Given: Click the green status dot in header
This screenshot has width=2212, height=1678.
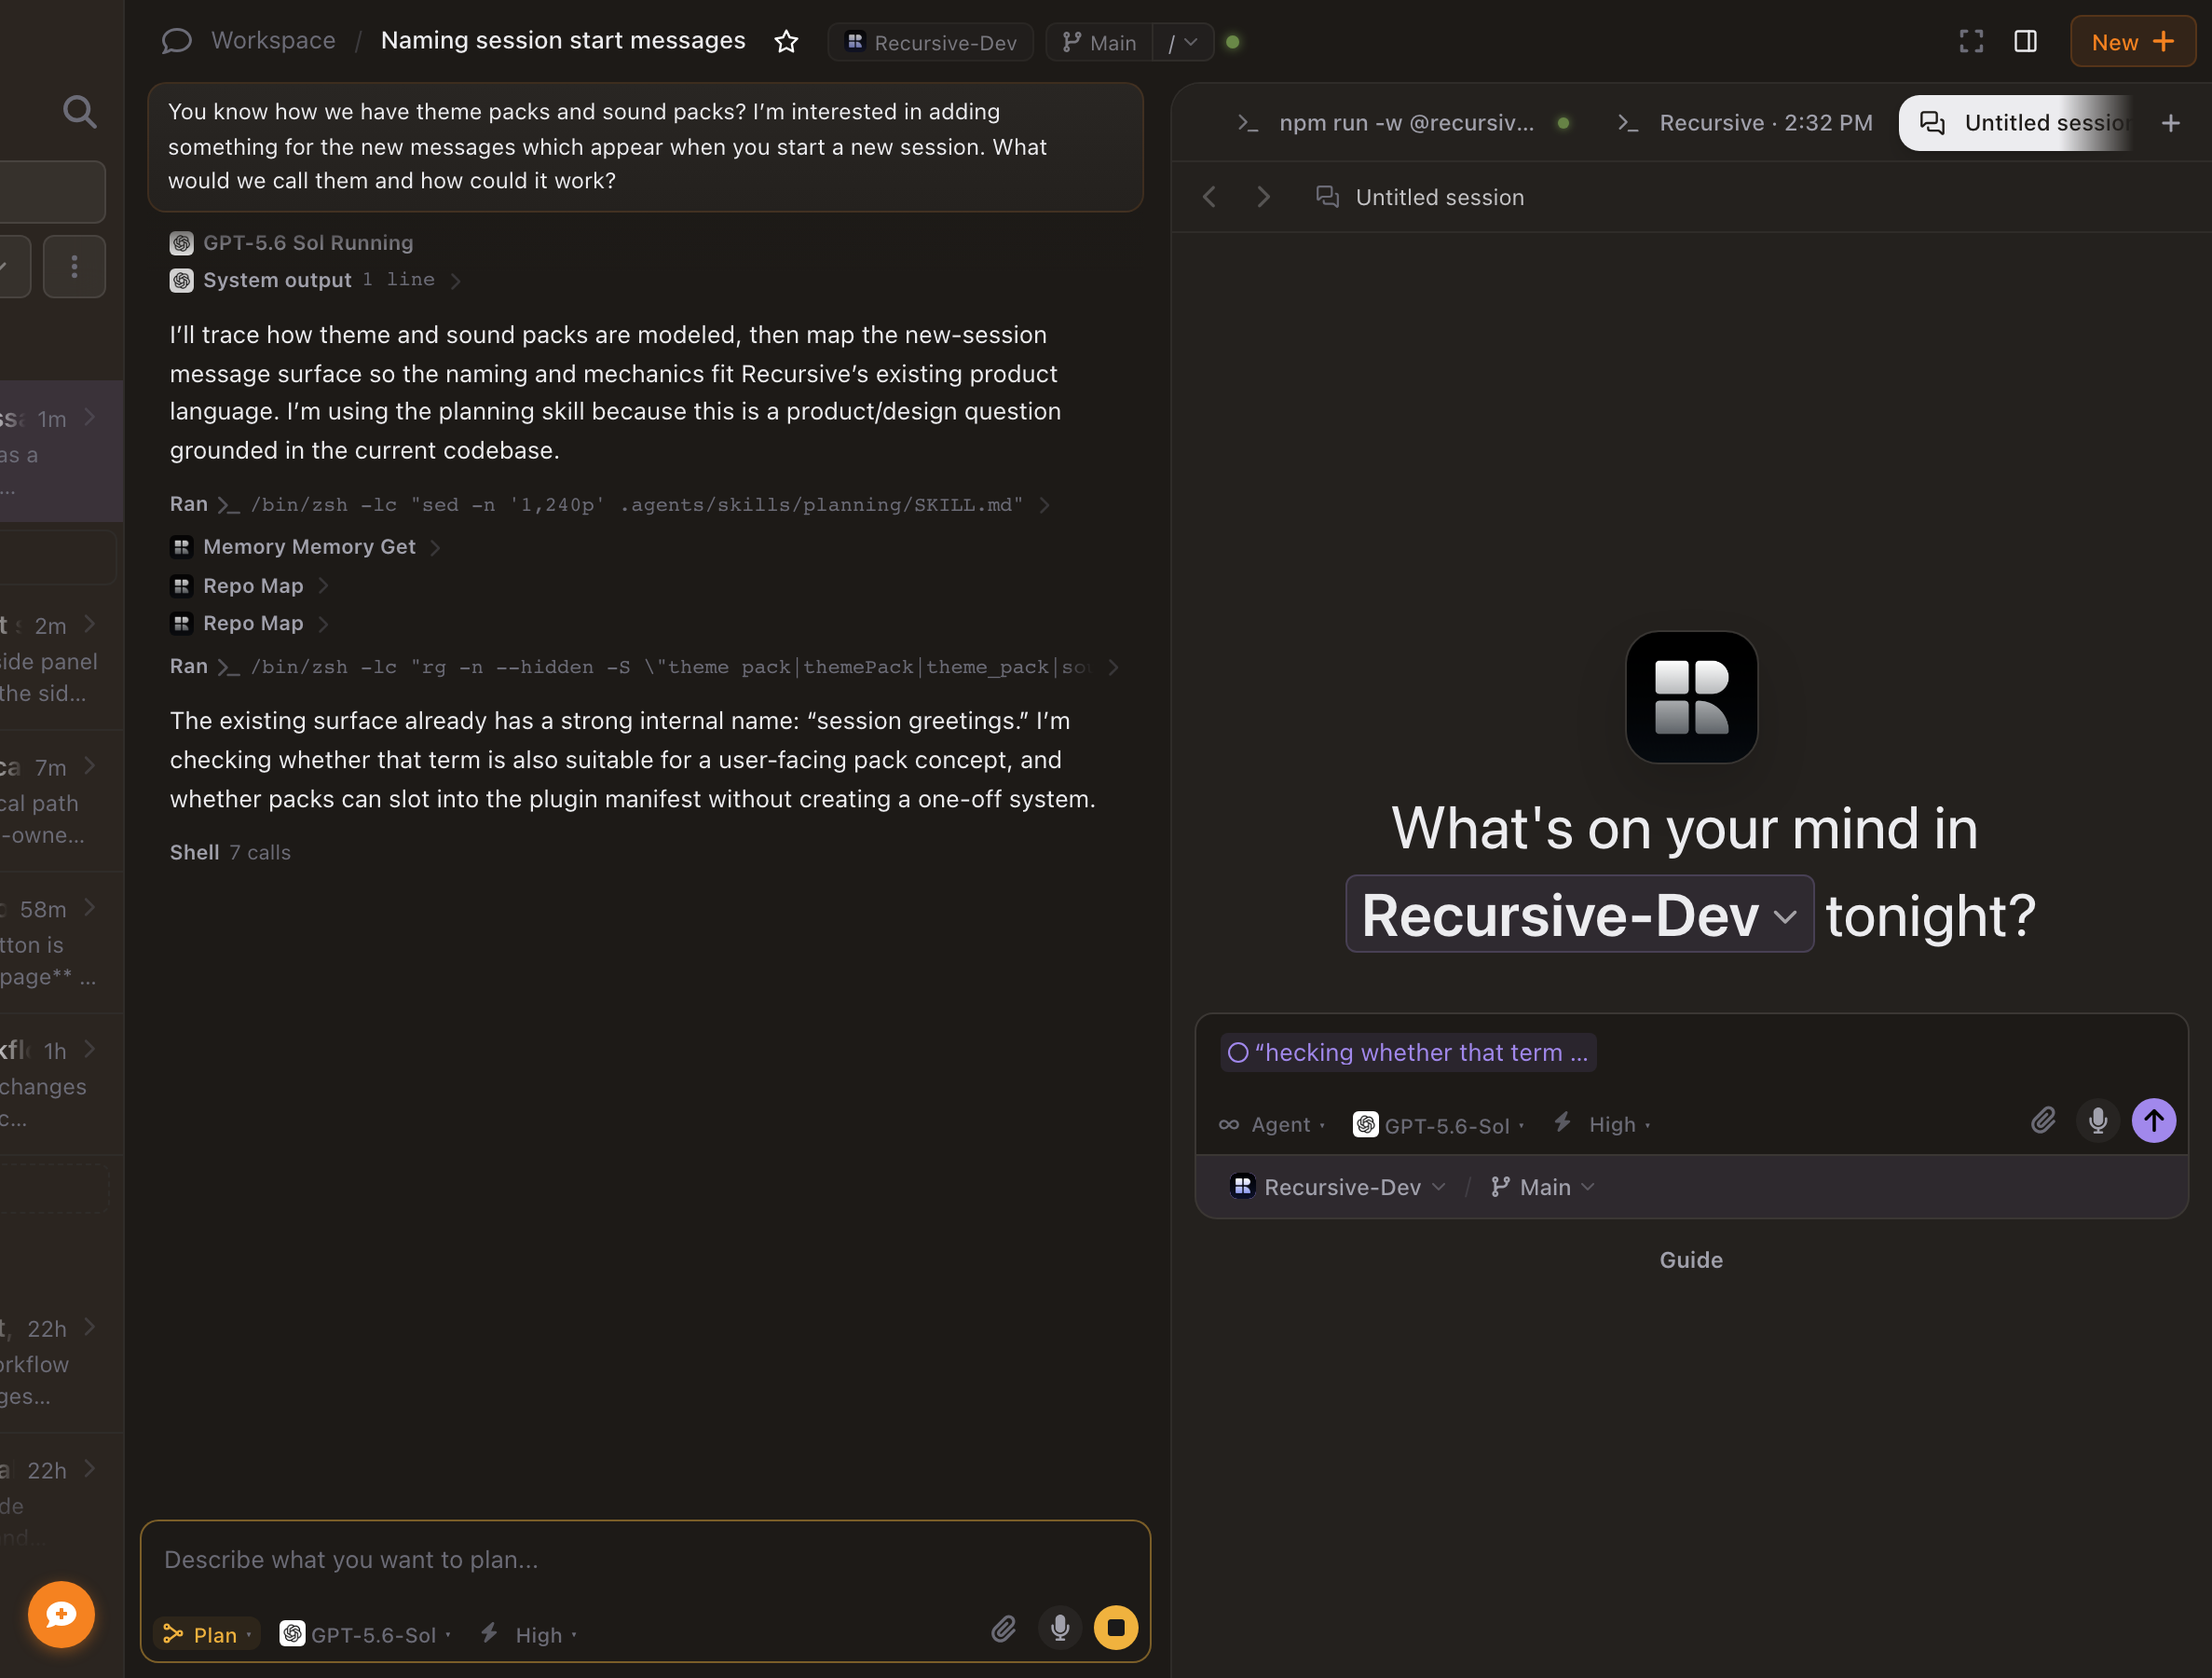Looking at the screenshot, I should [1233, 42].
